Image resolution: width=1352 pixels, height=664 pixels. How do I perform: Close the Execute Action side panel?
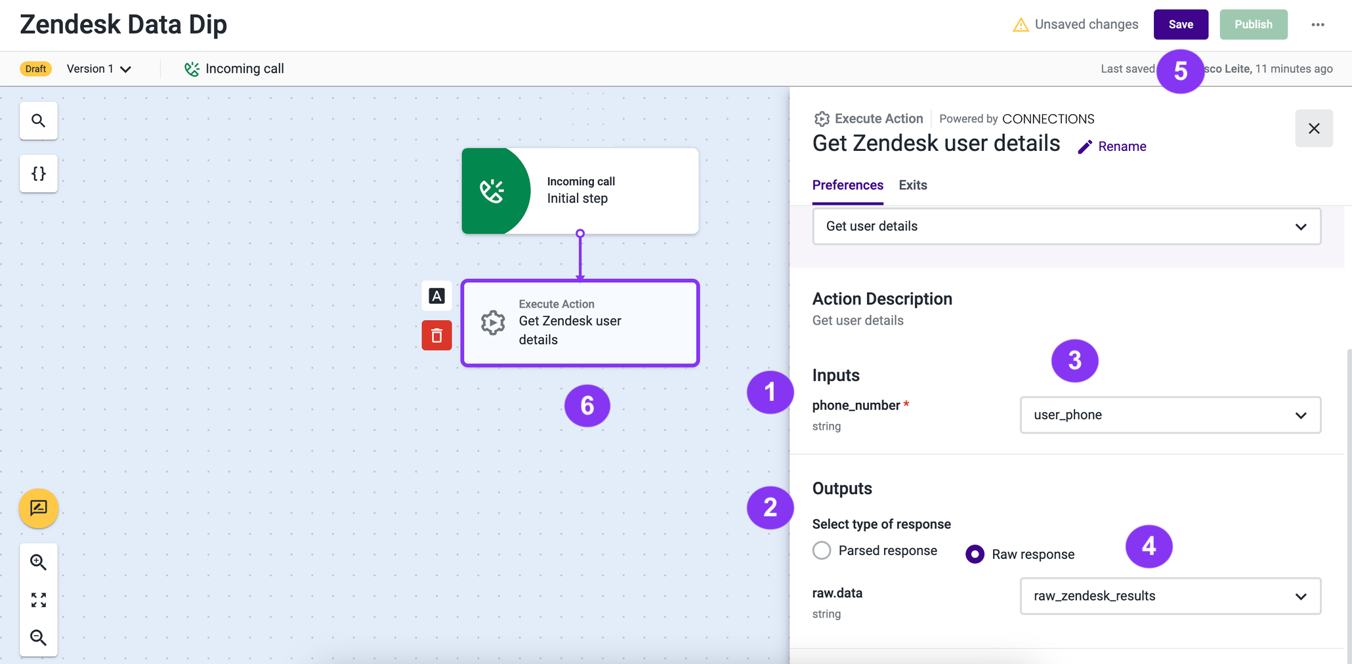coord(1314,129)
